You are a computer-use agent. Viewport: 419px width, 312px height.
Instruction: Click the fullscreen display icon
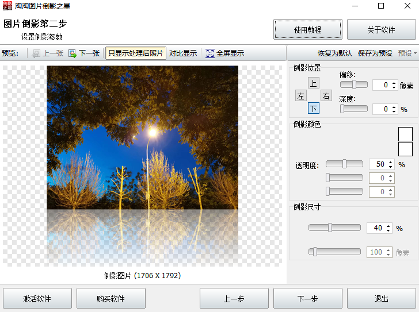(x=209, y=53)
